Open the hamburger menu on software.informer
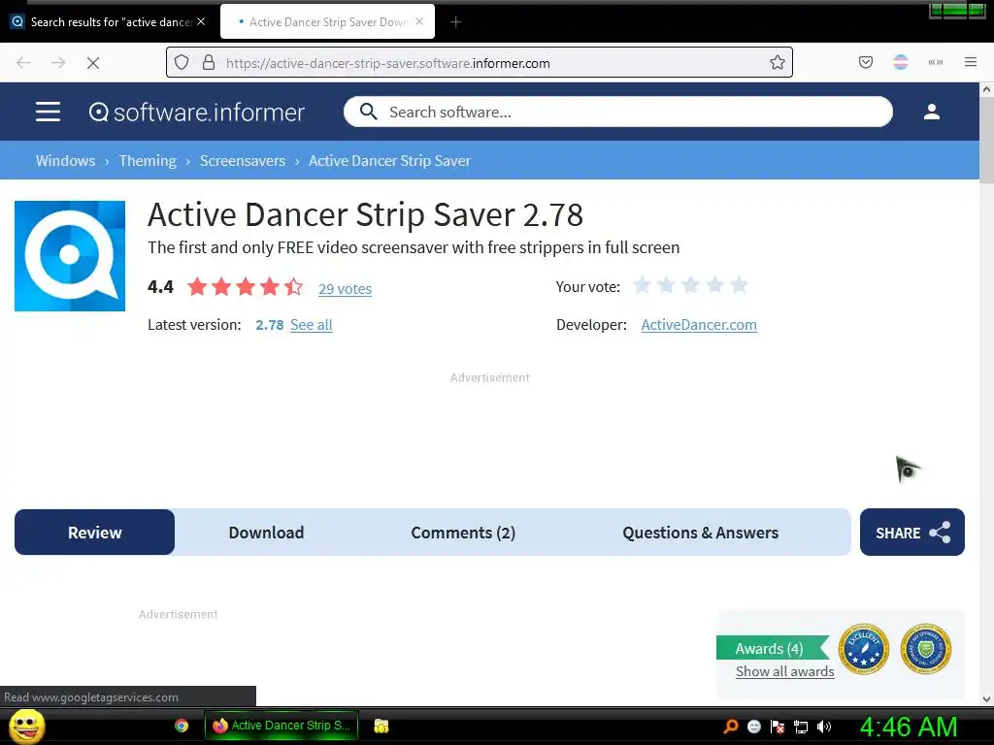994x745 pixels. click(x=49, y=112)
